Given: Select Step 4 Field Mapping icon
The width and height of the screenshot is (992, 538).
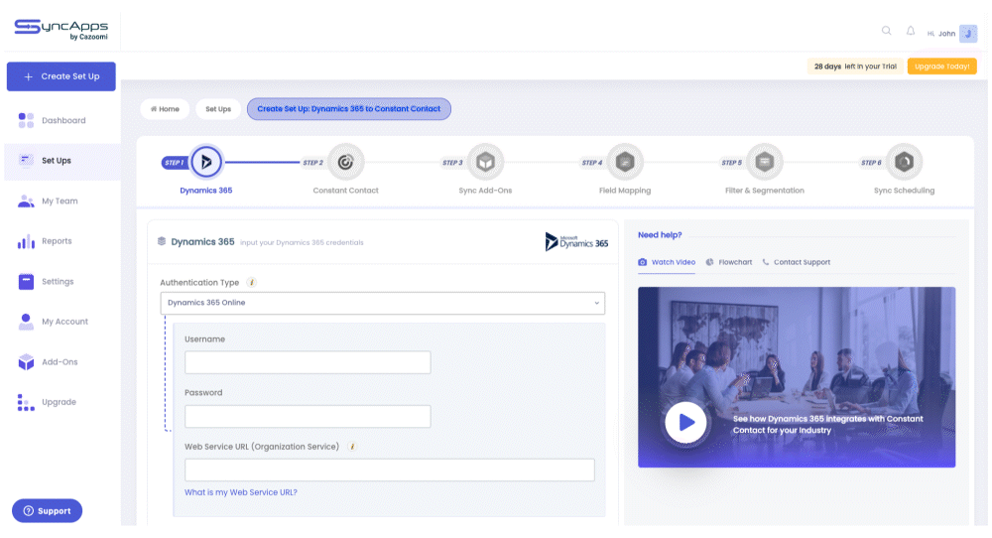Looking at the screenshot, I should (x=625, y=162).
